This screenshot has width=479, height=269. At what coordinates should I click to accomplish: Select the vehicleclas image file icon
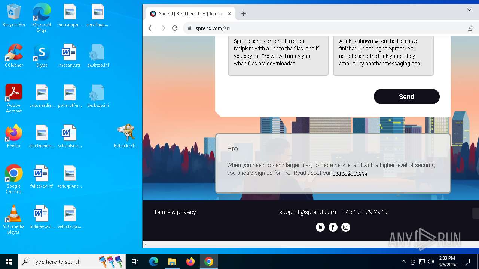(x=70, y=217)
